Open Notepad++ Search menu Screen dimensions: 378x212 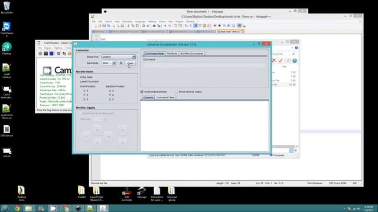[x=108, y=21]
